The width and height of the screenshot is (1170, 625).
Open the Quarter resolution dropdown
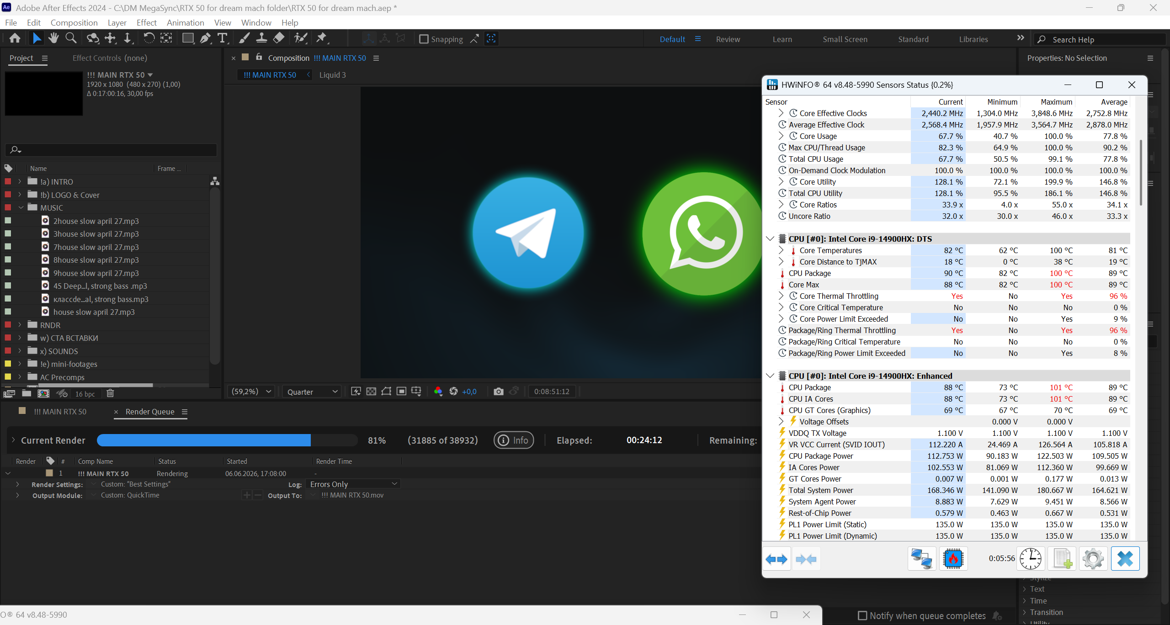point(312,392)
